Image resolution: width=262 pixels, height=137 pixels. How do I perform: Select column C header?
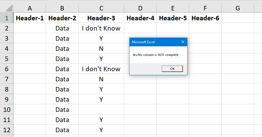(x=101, y=8)
